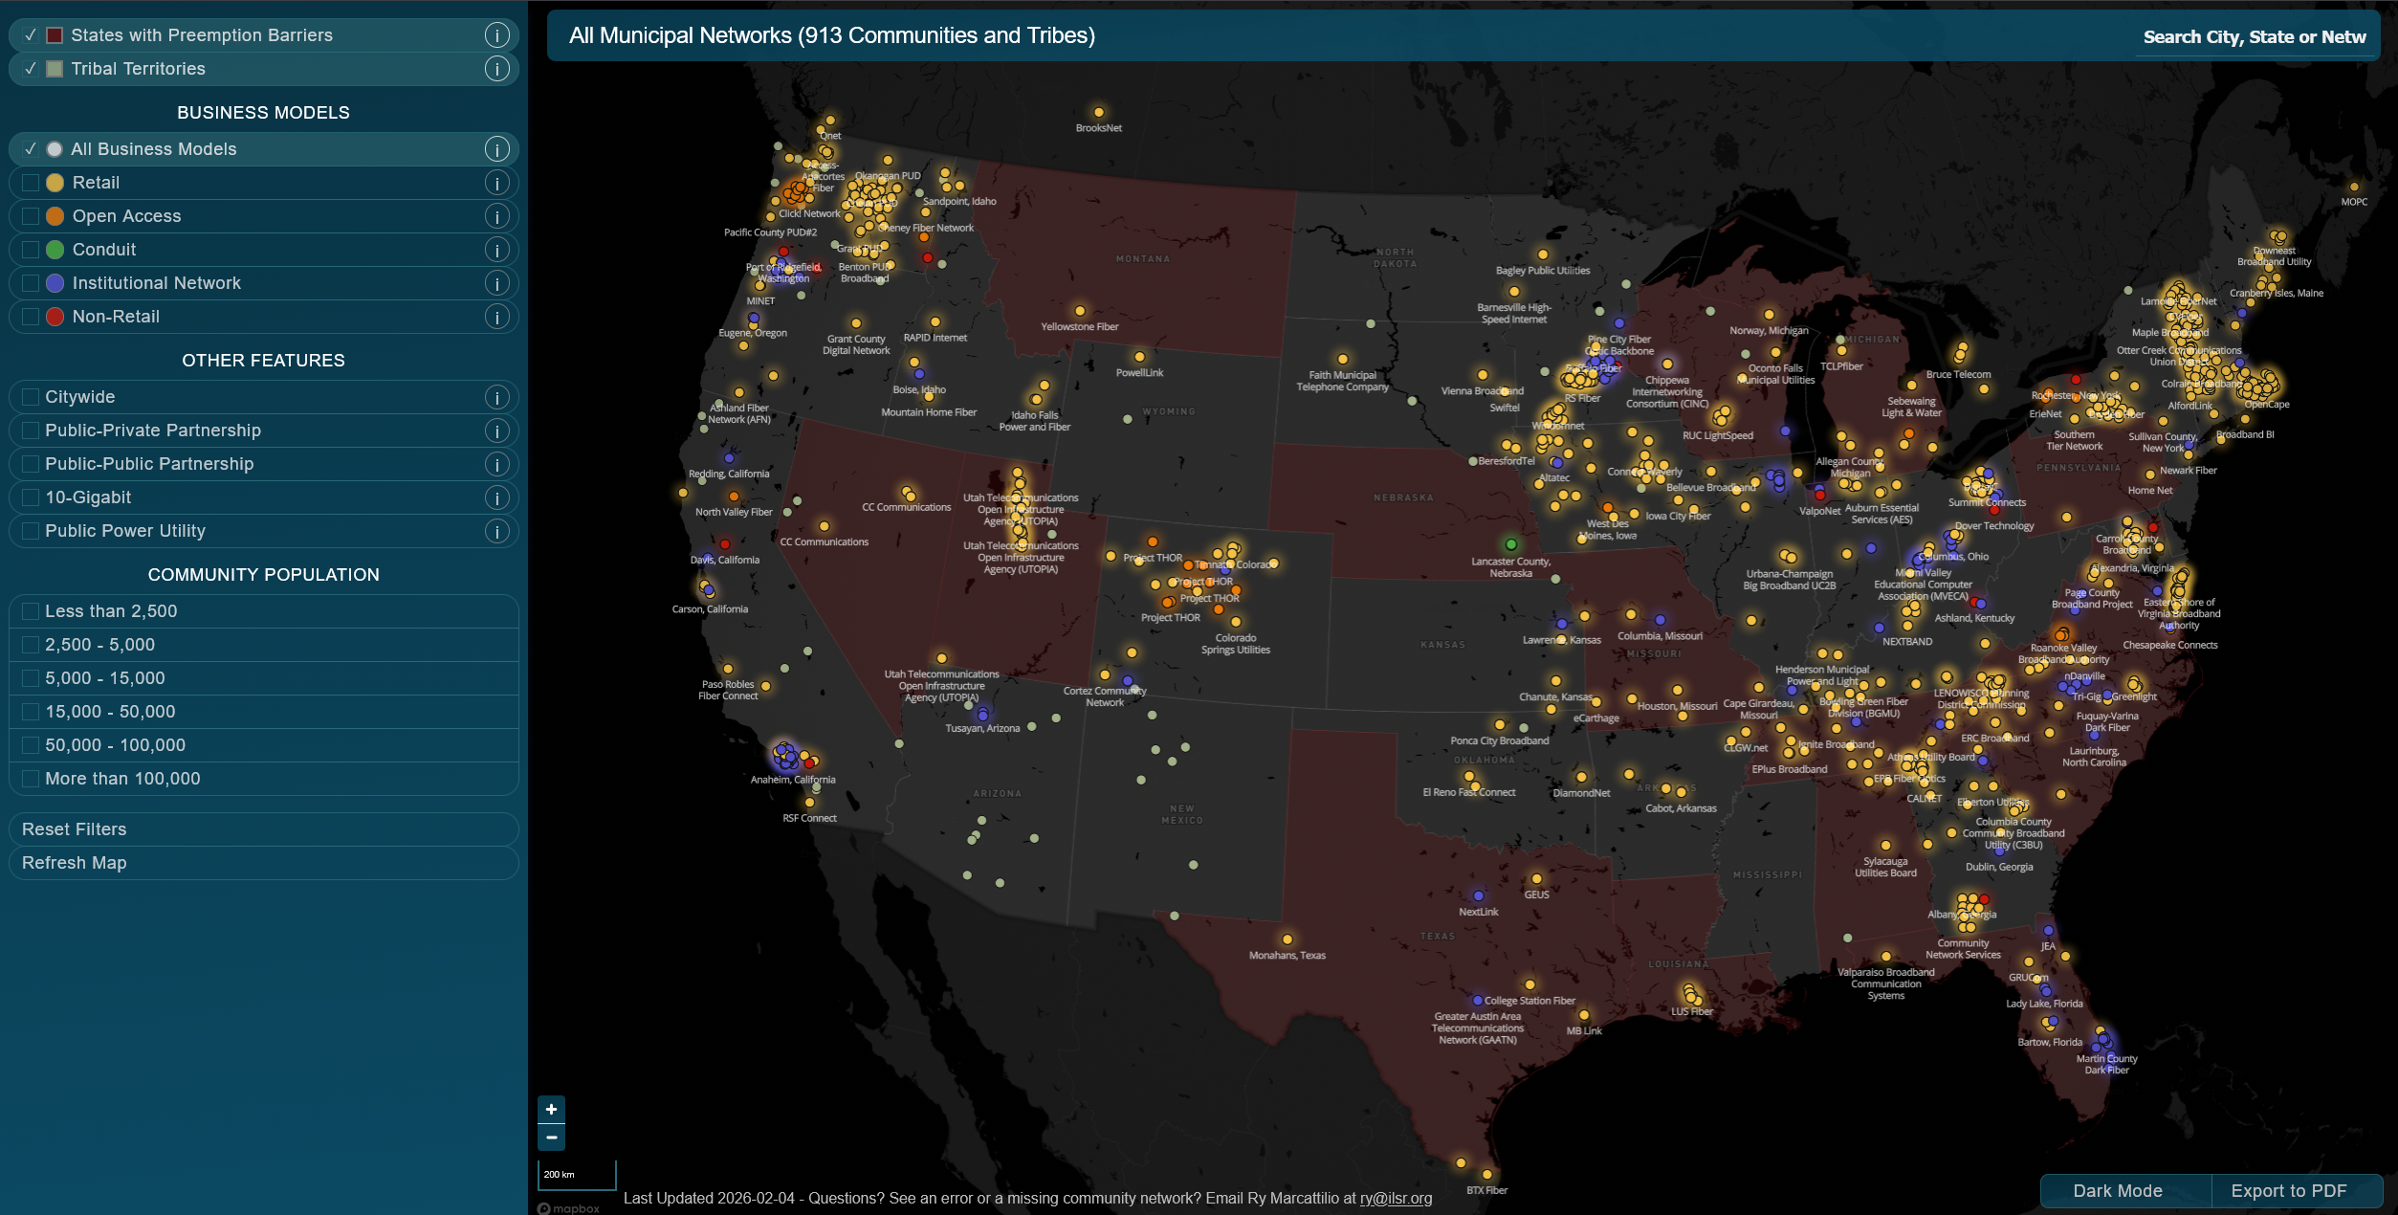This screenshot has width=2398, height=1215.
Task: Click Export to PDF
Action: (x=2288, y=1191)
